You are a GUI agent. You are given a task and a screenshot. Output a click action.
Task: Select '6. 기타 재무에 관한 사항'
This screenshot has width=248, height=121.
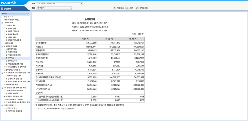pyautogui.click(x=14, y=64)
